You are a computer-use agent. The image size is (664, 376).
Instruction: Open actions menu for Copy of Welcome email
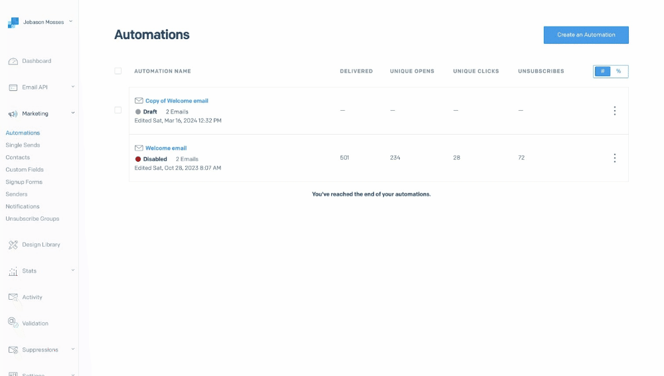coord(614,111)
